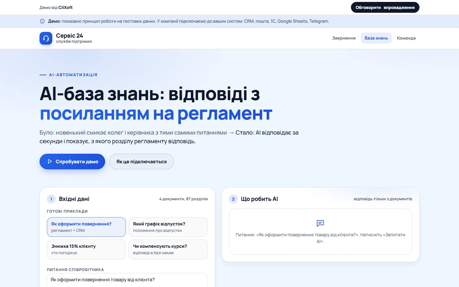This screenshot has width=459, height=287.
Task: Click the Сервіс 24 headset logo icon
Action: point(46,38)
